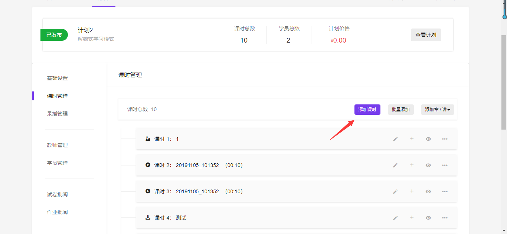The image size is (507, 234).
Task: Click the 查看计划 button
Action: [426, 35]
